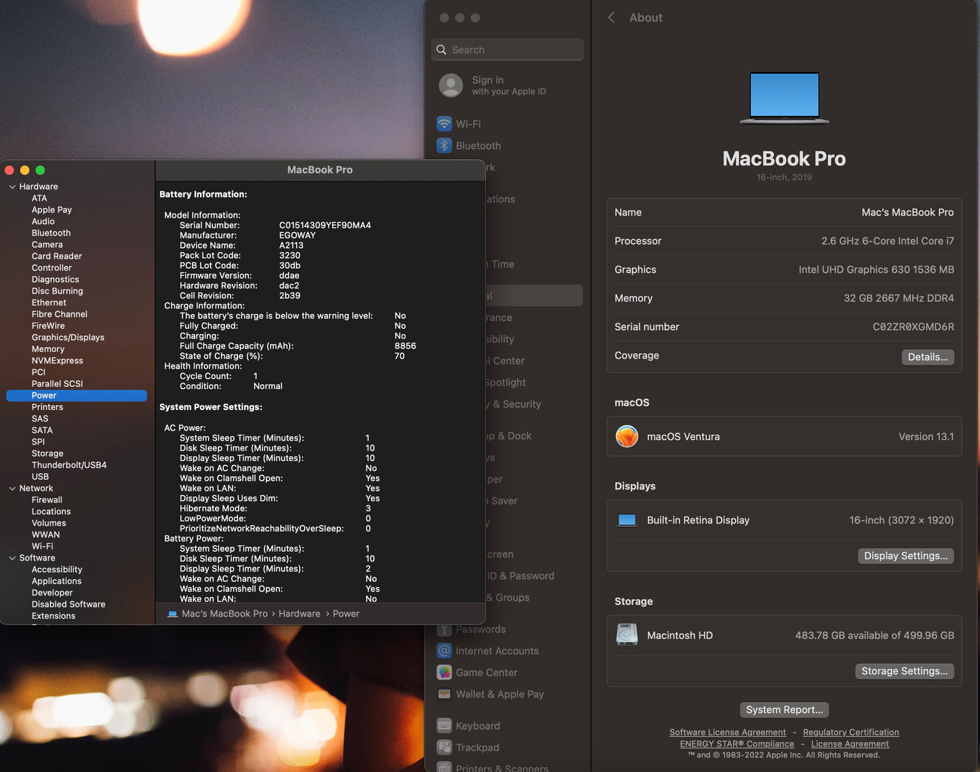
Task: Select Graphics/Displays in Hardware list
Action: [x=68, y=338]
